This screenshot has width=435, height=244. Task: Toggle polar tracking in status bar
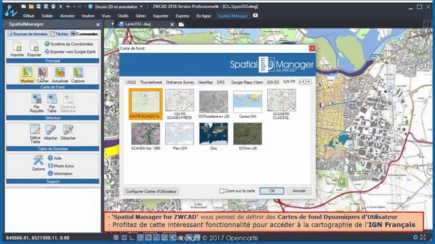tap(140, 237)
